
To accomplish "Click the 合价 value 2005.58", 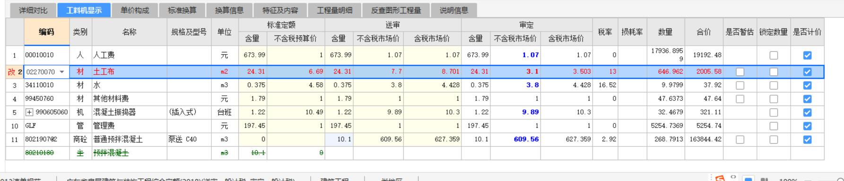I will coord(704,72).
